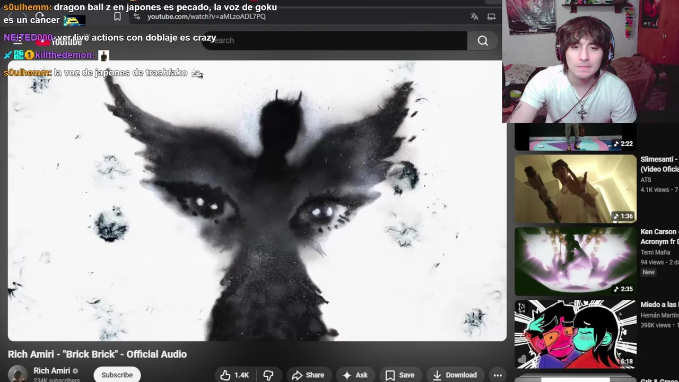Click the Brick Brick video player
The image size is (679, 382).
point(257,201)
